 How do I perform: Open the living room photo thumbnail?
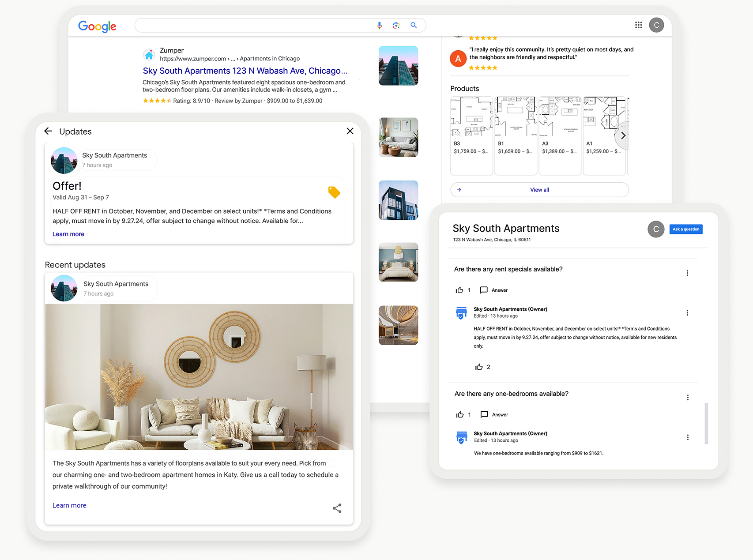click(398, 137)
